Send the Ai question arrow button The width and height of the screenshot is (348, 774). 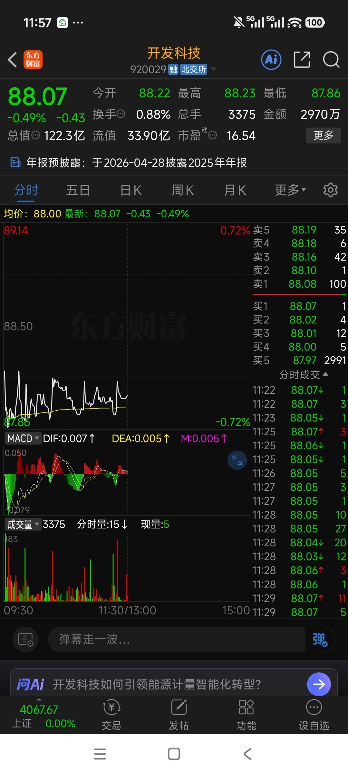tap(319, 684)
